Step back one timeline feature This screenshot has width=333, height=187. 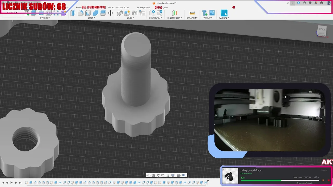click(7, 183)
